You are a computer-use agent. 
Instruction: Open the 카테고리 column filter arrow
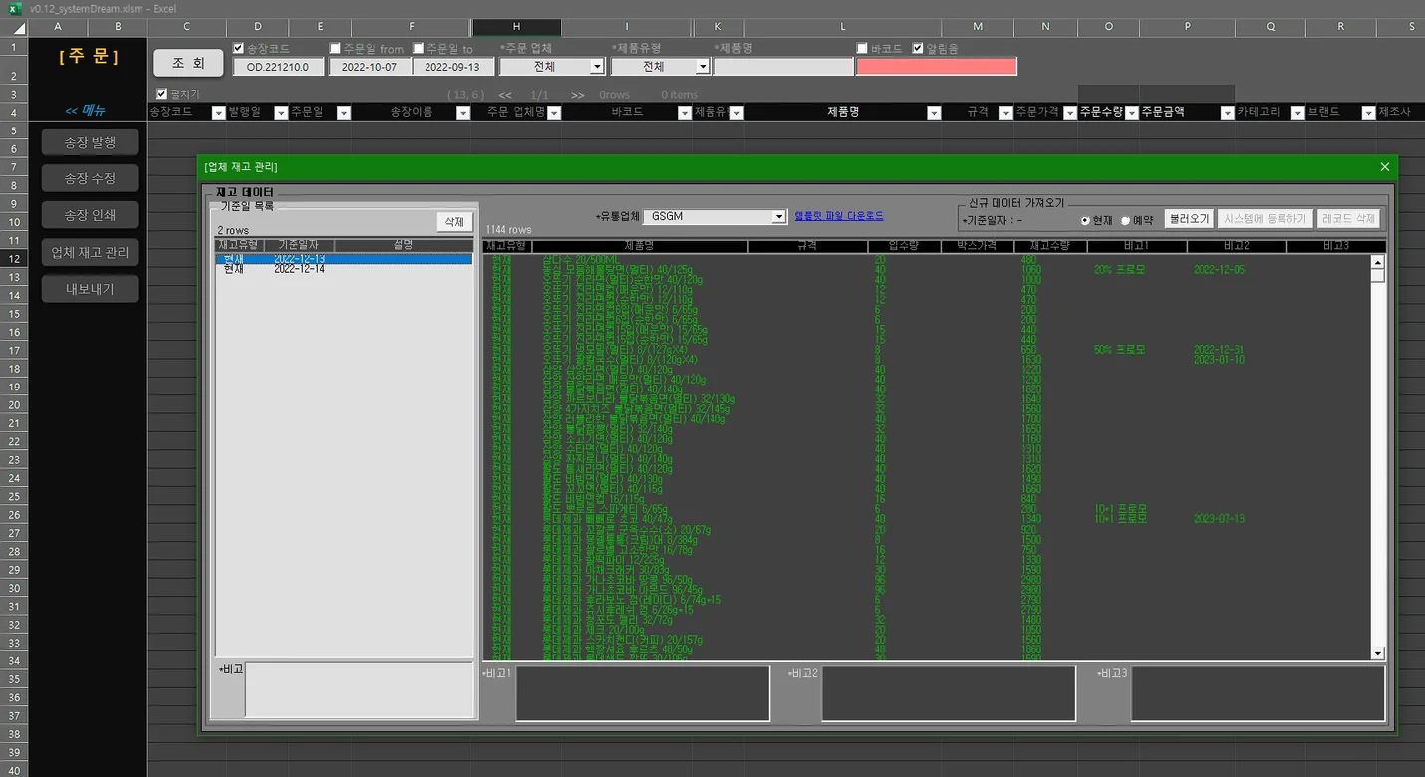click(x=1298, y=113)
